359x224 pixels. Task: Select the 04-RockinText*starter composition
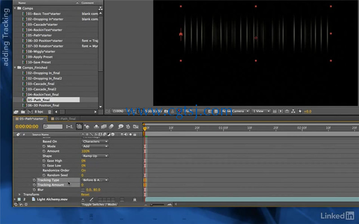coord(45,30)
